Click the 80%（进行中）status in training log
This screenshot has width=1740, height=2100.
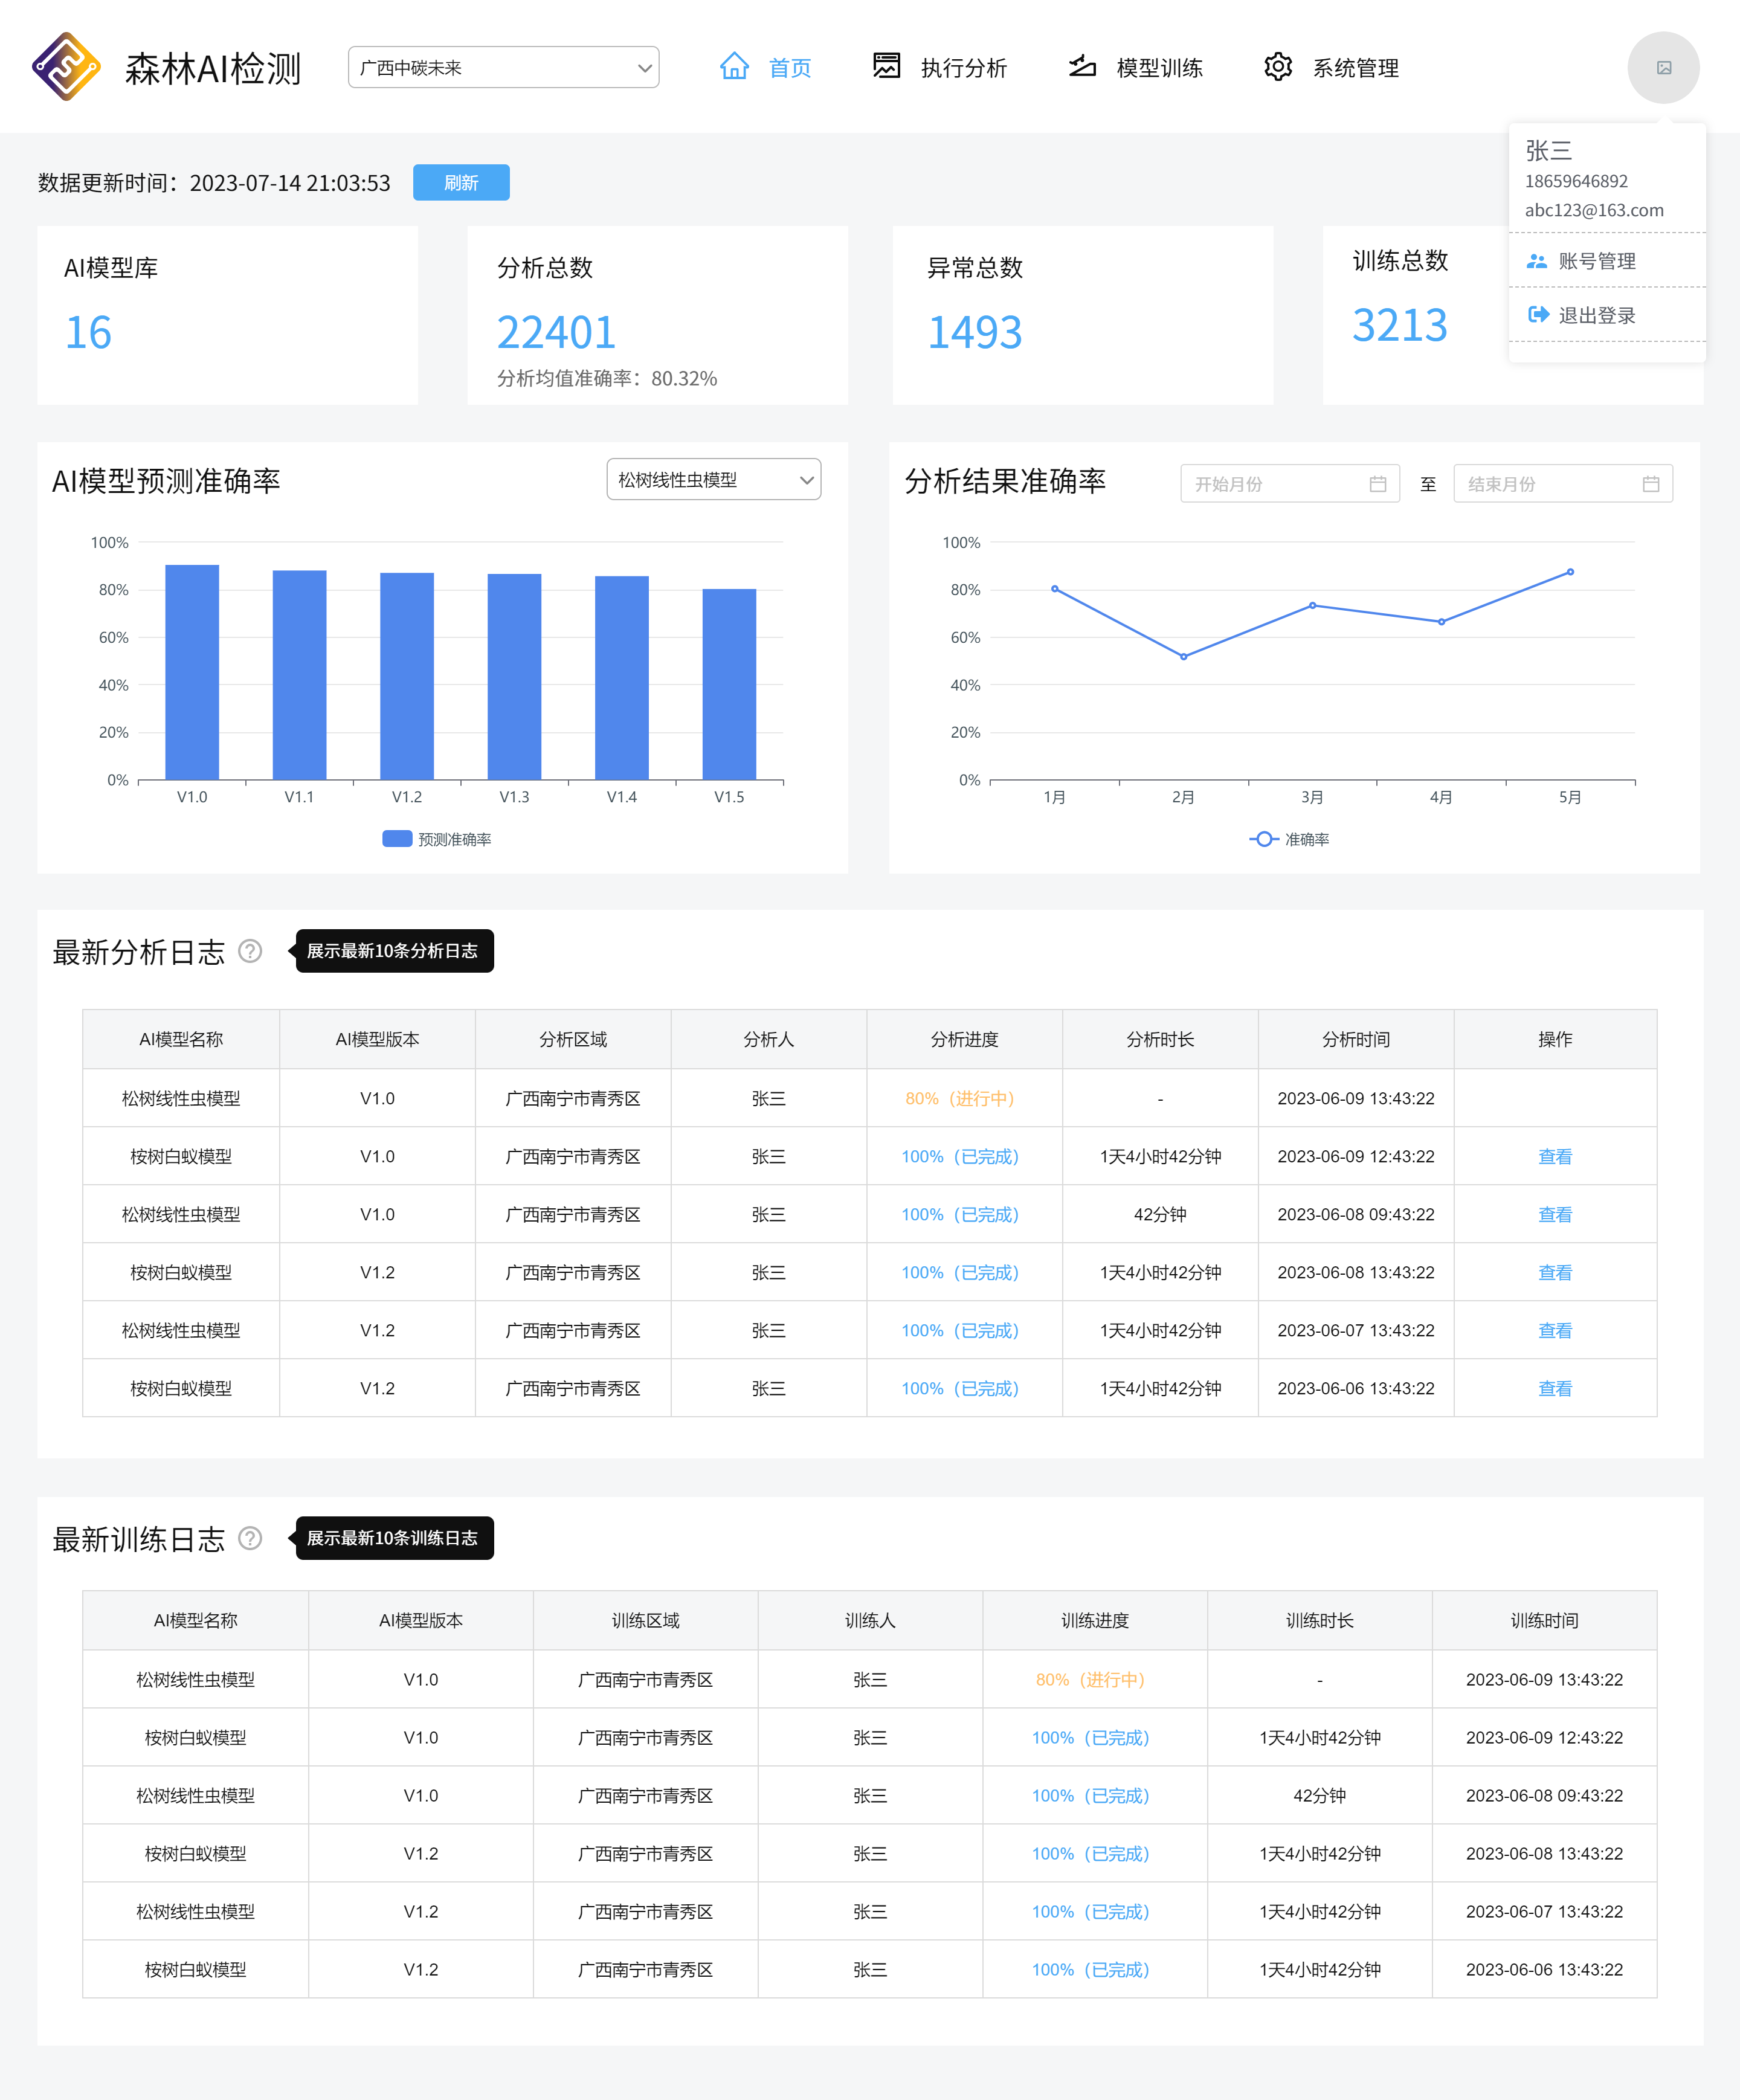tap(1091, 1679)
